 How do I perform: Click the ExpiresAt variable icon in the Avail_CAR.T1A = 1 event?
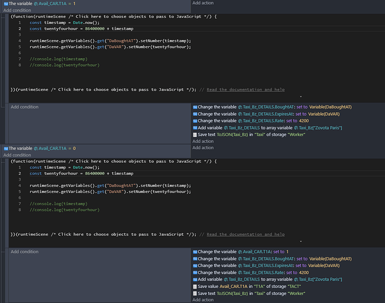point(195,114)
